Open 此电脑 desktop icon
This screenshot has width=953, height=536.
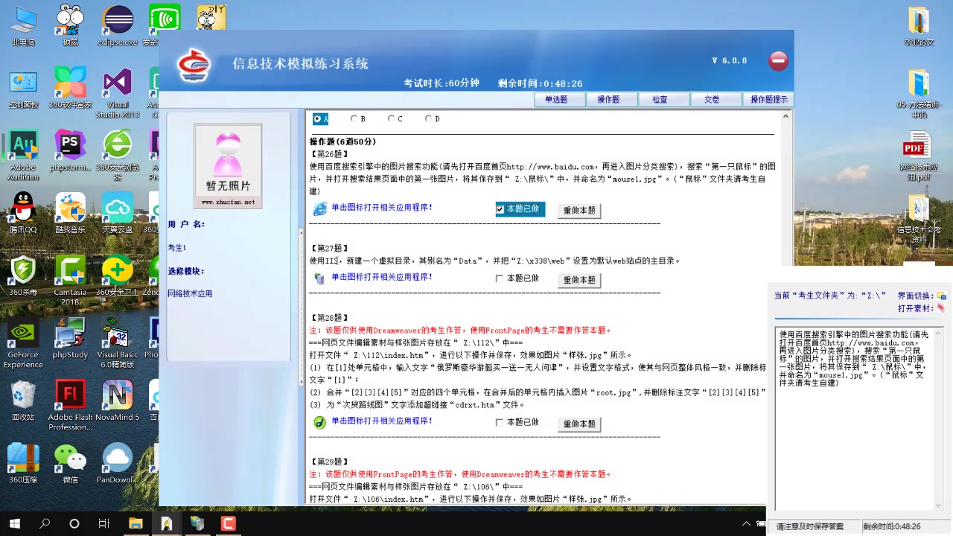tap(24, 26)
